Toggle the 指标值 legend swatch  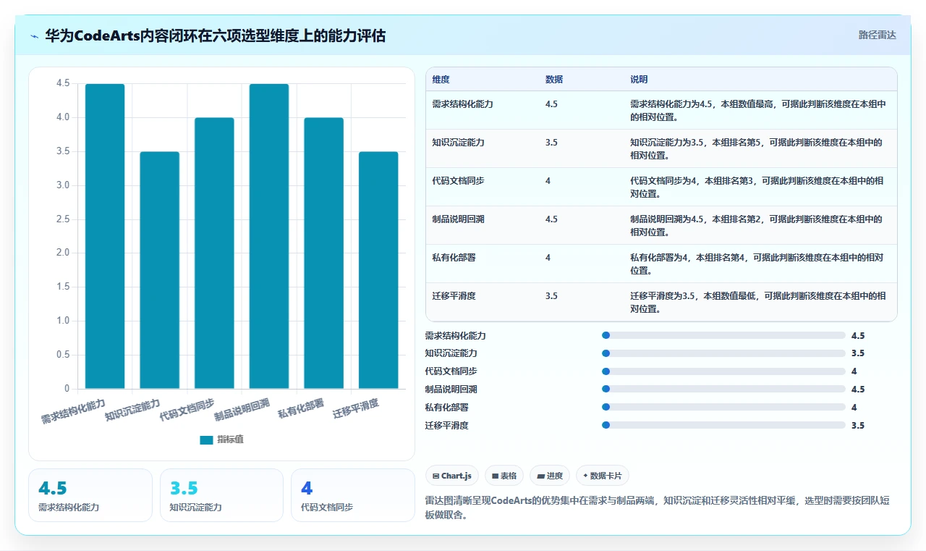point(206,439)
